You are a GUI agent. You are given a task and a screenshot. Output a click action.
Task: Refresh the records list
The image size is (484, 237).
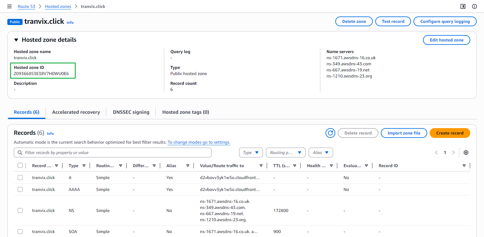(330, 133)
